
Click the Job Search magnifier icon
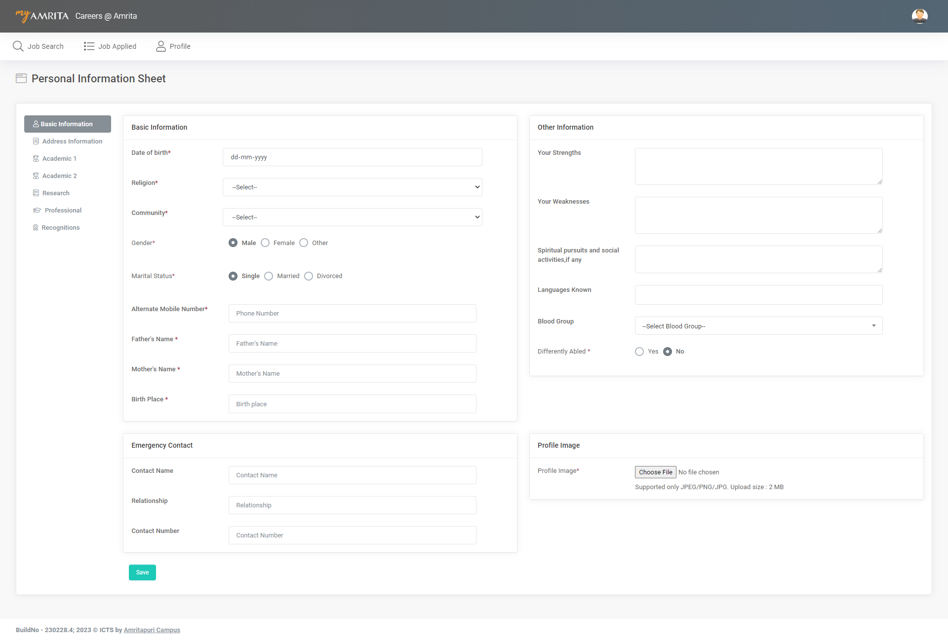pos(18,46)
